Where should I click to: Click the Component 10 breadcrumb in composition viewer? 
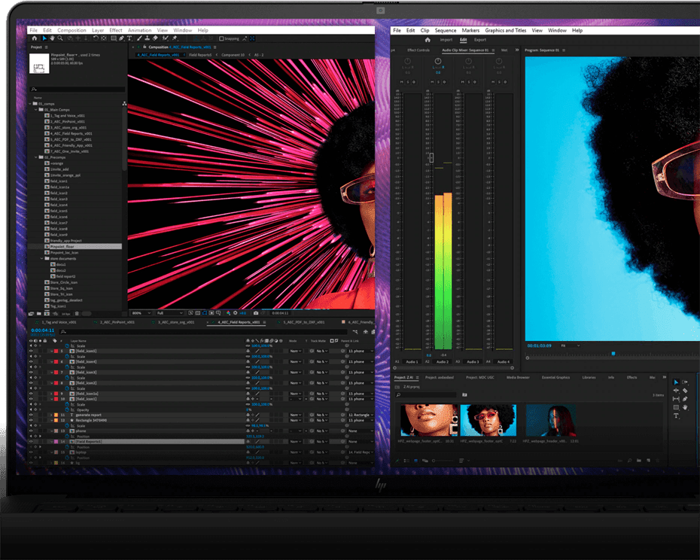pos(233,55)
